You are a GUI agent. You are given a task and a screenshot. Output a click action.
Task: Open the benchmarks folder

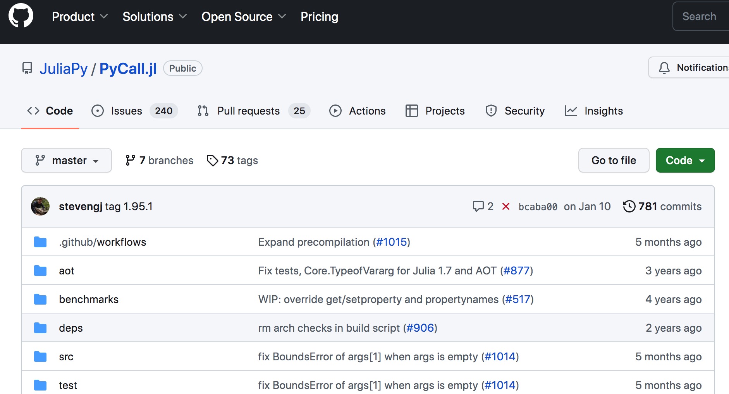coord(89,300)
